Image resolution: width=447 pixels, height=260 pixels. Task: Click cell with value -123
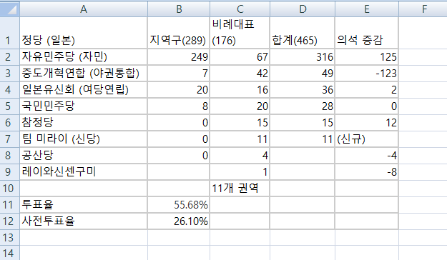(367, 74)
